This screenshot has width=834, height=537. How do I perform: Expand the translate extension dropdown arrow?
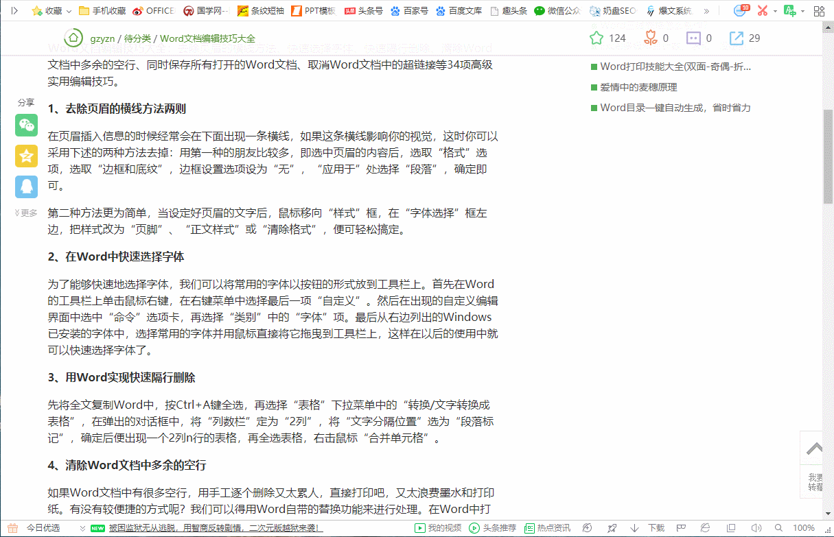click(x=802, y=11)
